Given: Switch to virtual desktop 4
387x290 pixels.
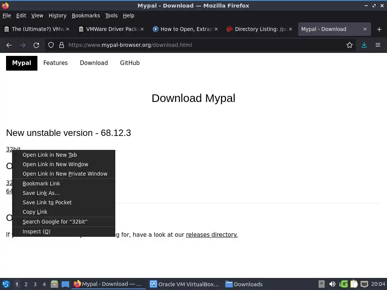Looking at the screenshot, I should (44, 284).
